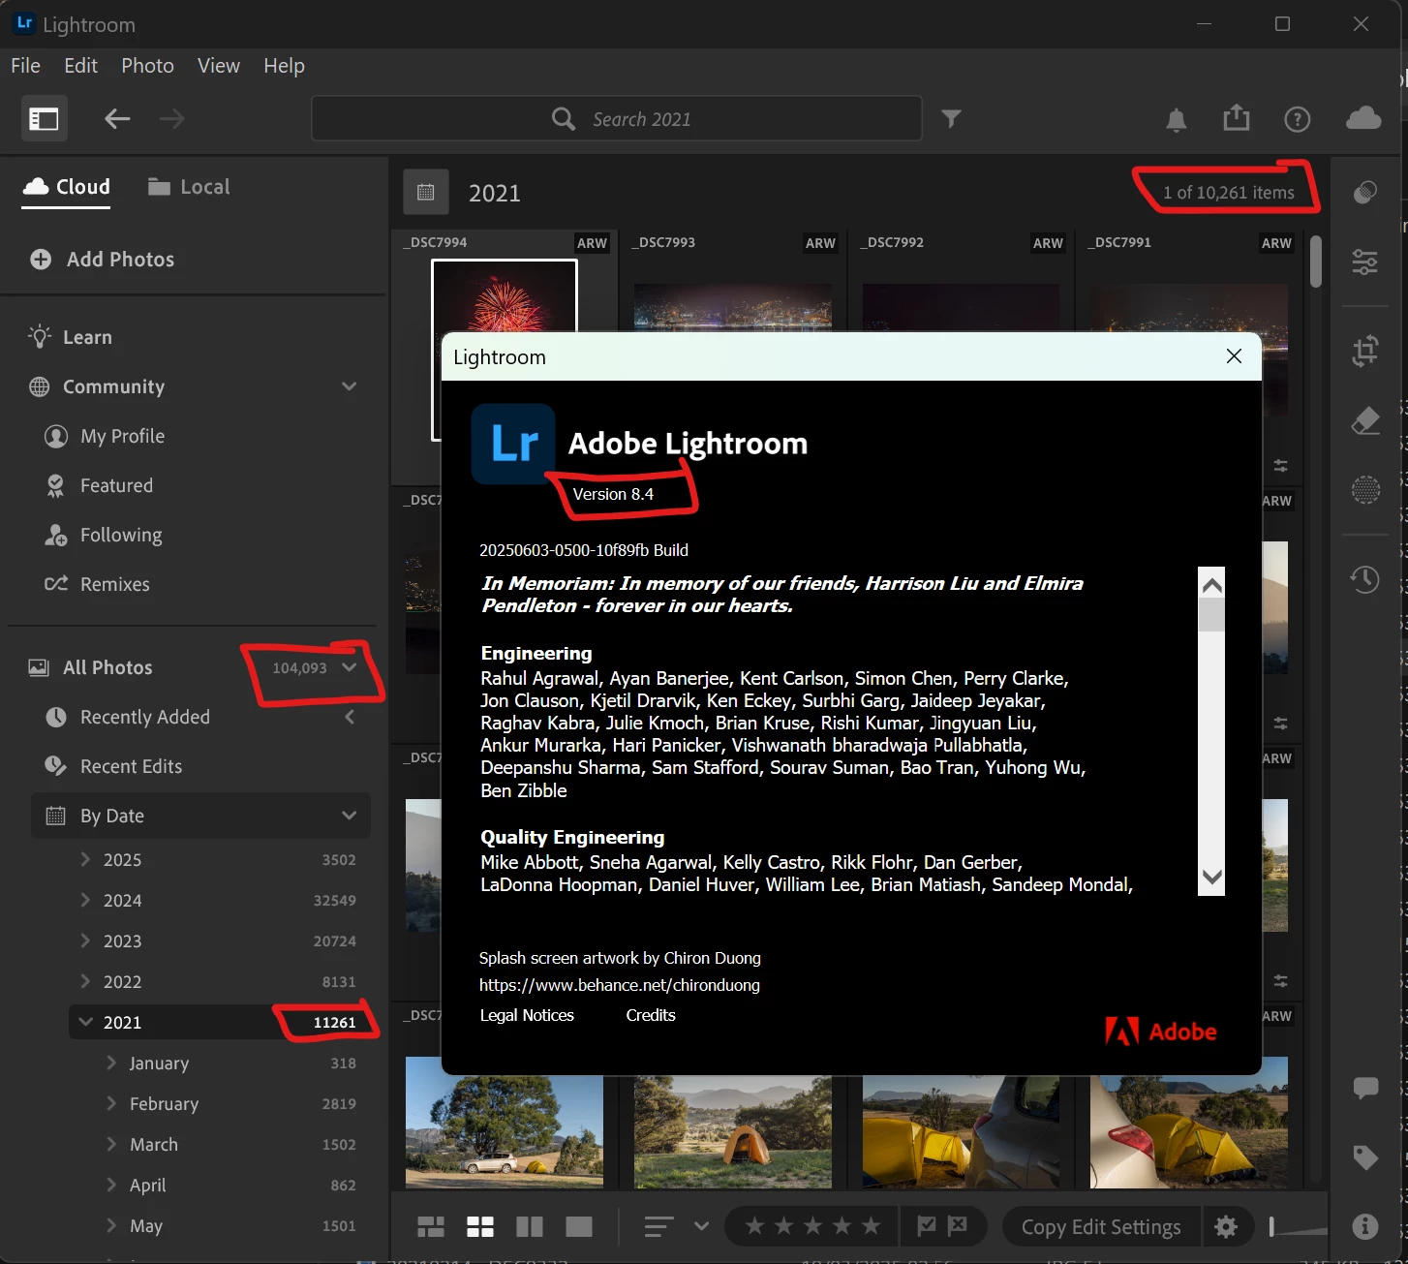Switch to the Local tab
The height and width of the screenshot is (1264, 1408).
point(189,187)
